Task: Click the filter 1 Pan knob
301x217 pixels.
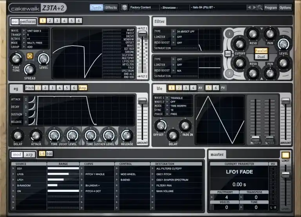Action: [x=270, y=34]
